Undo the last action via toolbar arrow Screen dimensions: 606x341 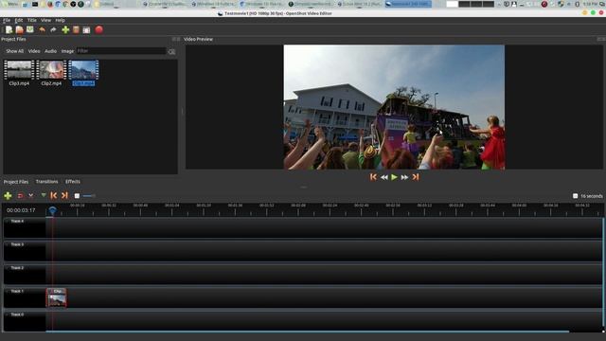[x=42, y=29]
